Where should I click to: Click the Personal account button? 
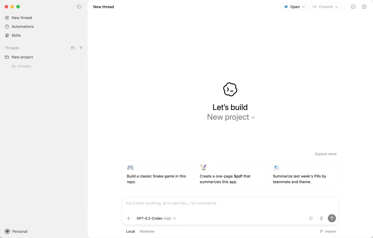point(16,232)
